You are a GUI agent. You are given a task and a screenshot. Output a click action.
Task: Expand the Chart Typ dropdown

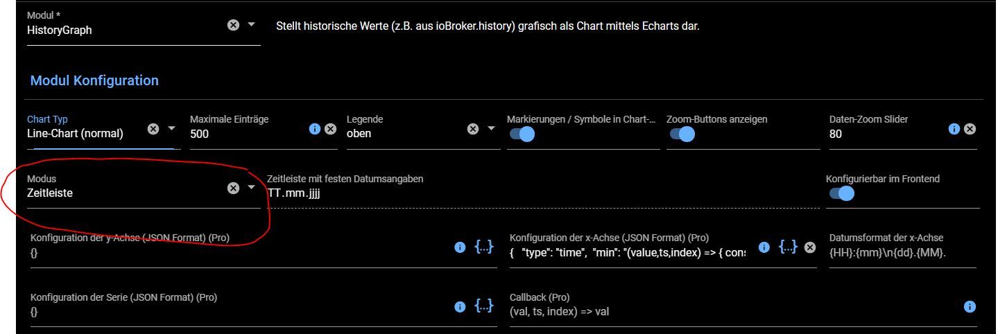click(x=171, y=129)
